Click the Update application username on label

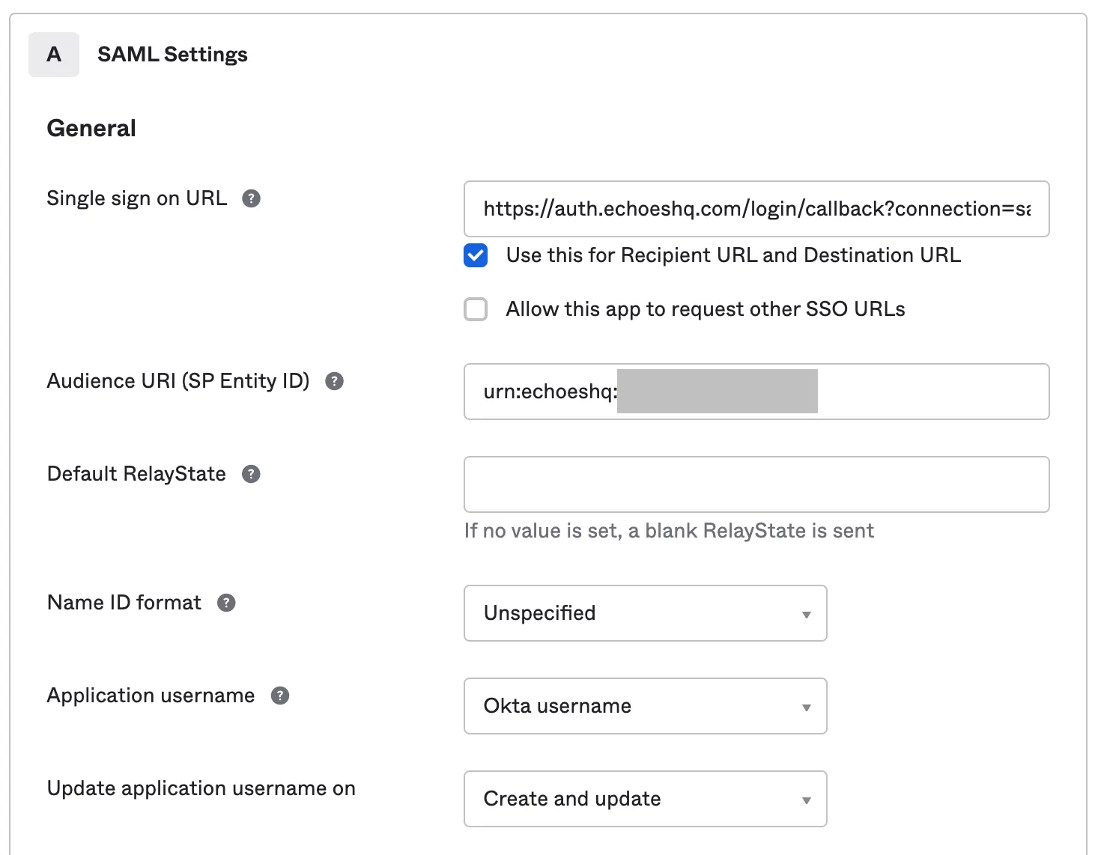201,788
